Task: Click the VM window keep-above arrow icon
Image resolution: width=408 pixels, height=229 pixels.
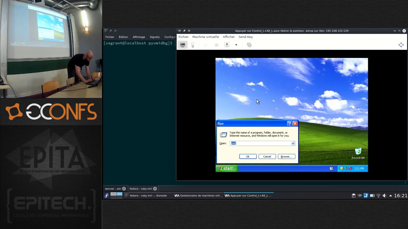Action: tap(189, 31)
